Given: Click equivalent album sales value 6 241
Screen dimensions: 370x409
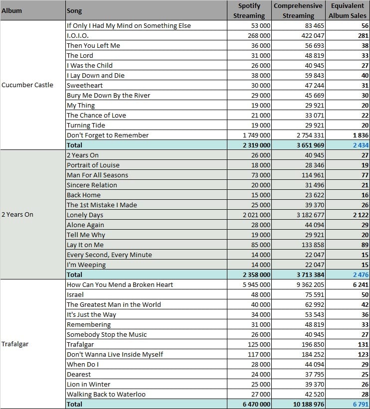Looking at the screenshot, I should click(x=347, y=284).
